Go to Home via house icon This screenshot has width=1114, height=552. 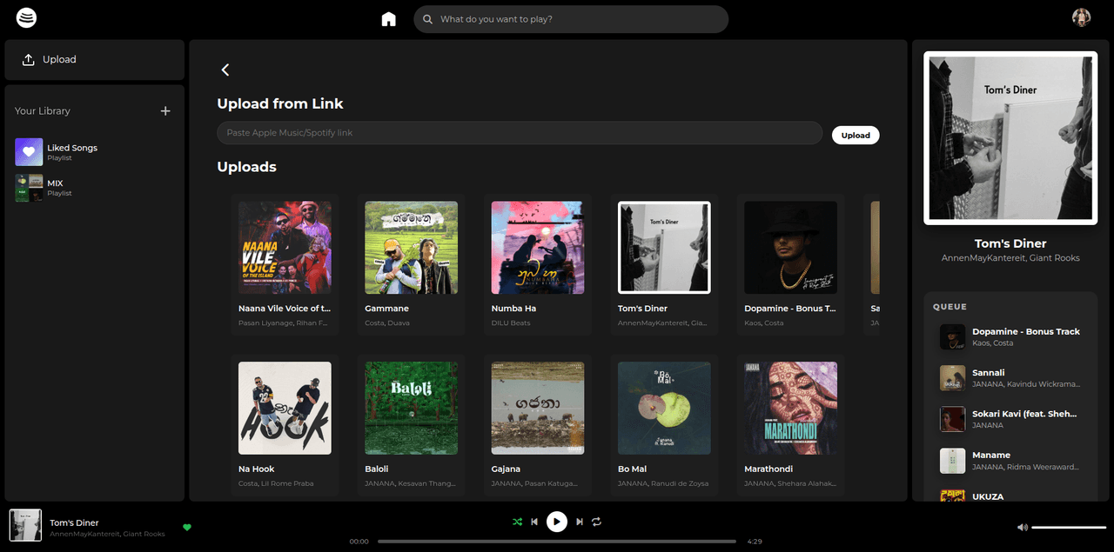point(389,19)
